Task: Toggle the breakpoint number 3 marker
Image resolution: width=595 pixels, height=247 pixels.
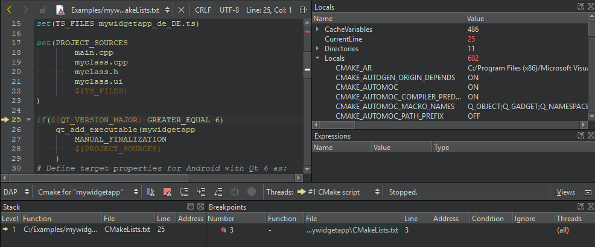Action: [x=223, y=230]
